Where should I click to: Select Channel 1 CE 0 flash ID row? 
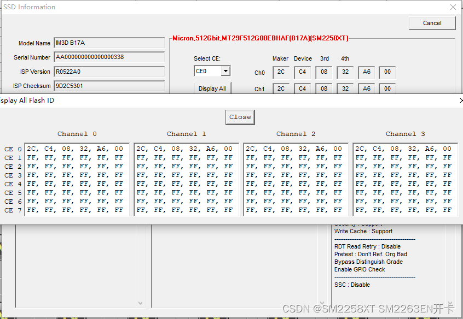[184, 149]
